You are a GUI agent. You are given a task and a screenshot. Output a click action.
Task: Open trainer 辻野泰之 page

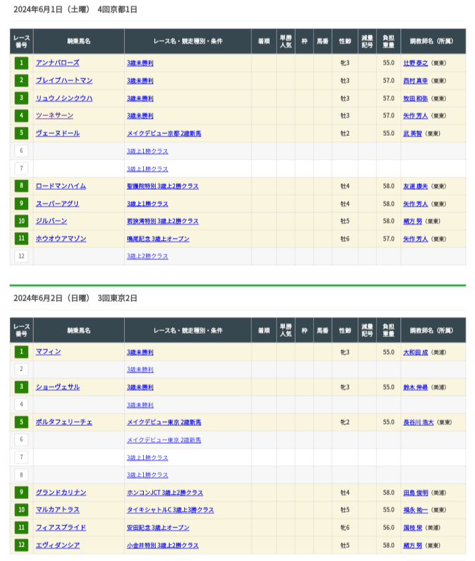[x=415, y=63]
